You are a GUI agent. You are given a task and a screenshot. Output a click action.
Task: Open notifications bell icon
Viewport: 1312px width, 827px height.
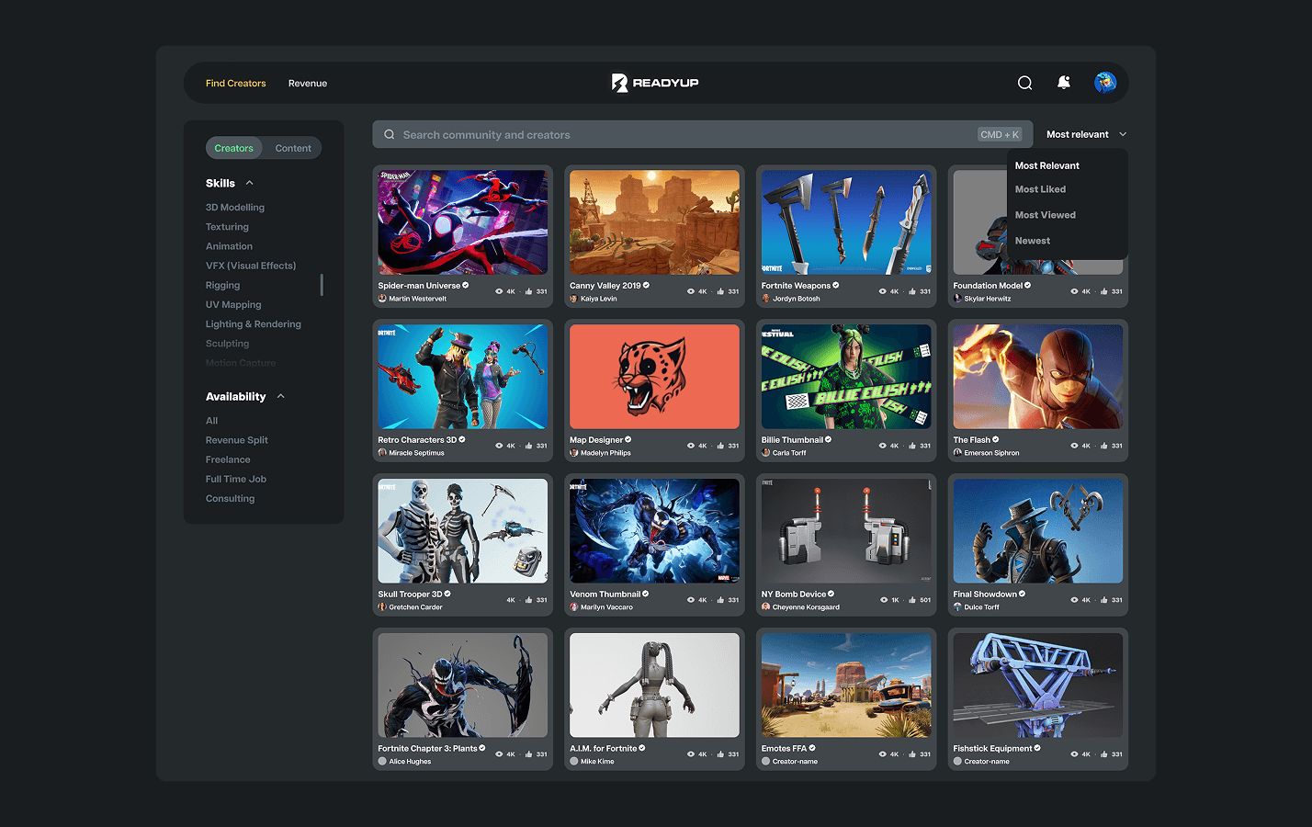[1064, 83]
